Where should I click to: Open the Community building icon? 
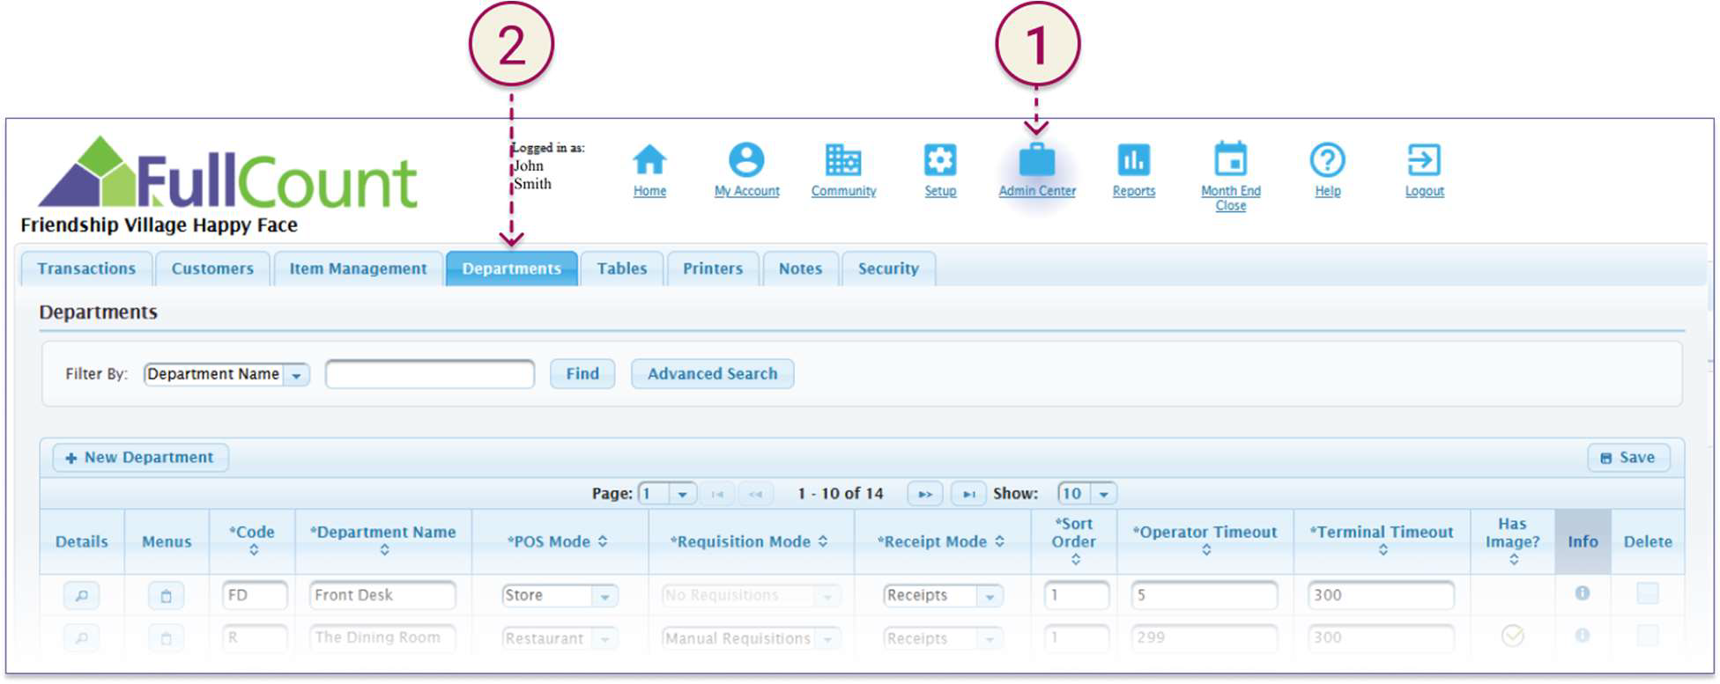(843, 161)
